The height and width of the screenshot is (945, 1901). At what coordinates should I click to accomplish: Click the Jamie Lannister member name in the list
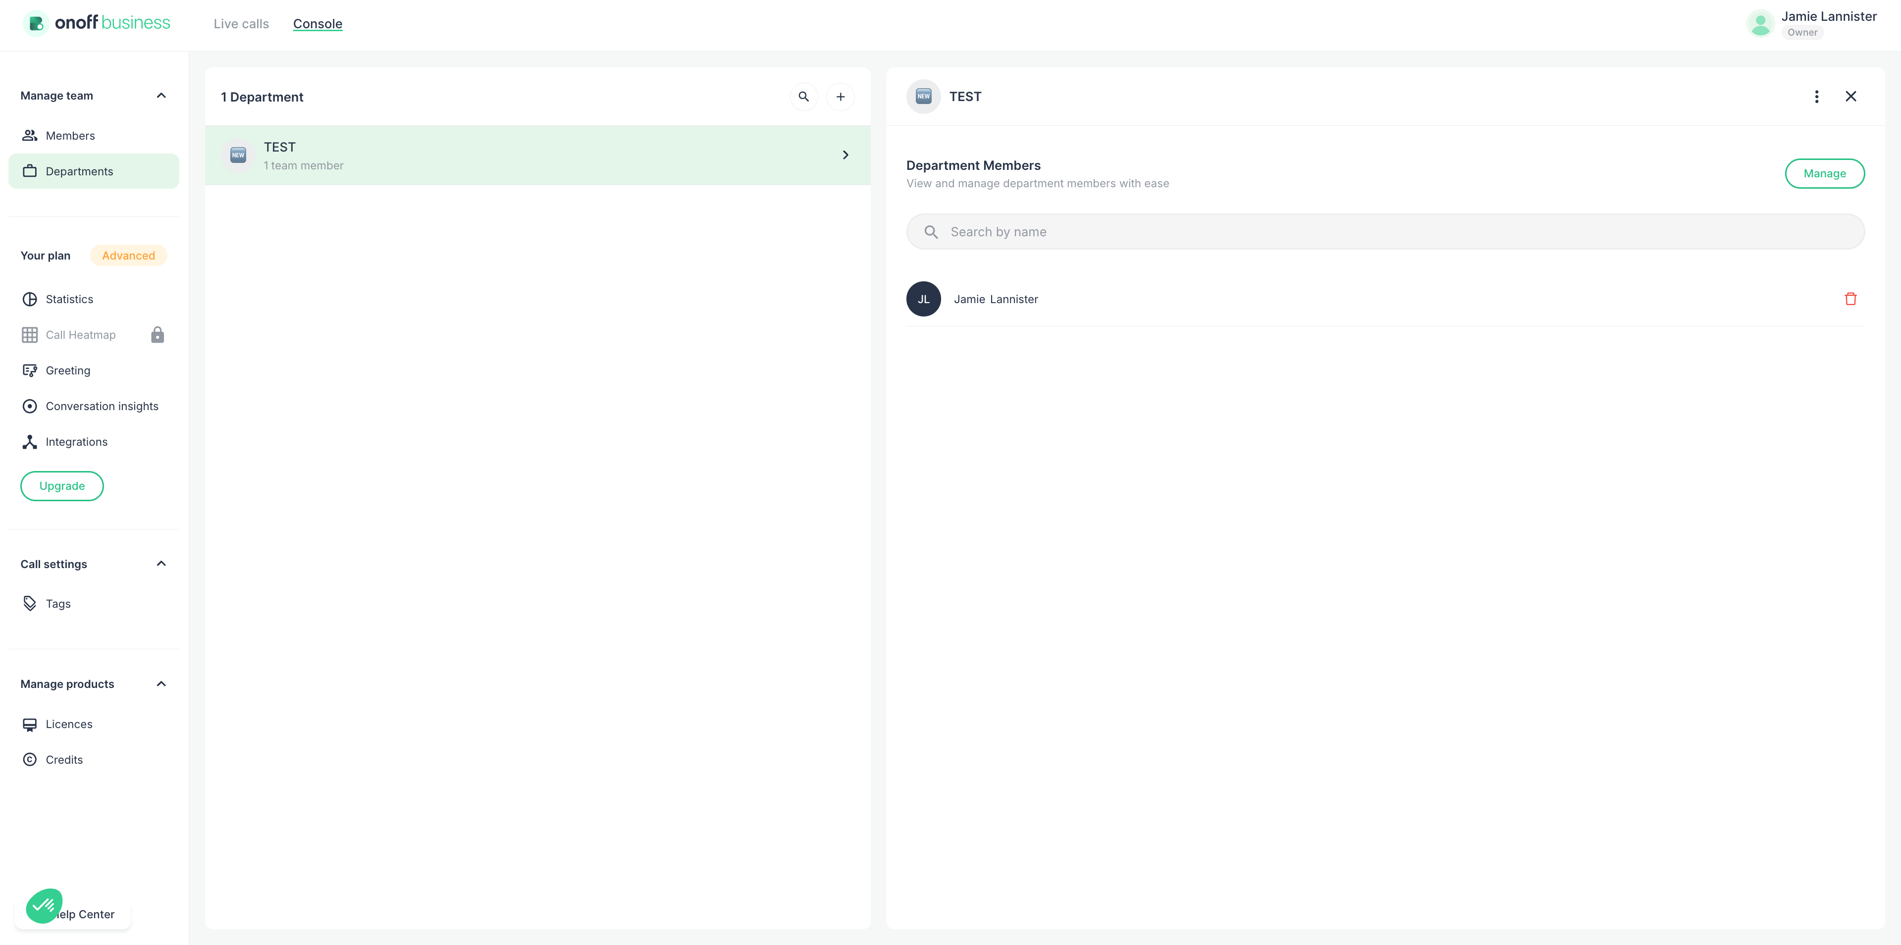[996, 299]
